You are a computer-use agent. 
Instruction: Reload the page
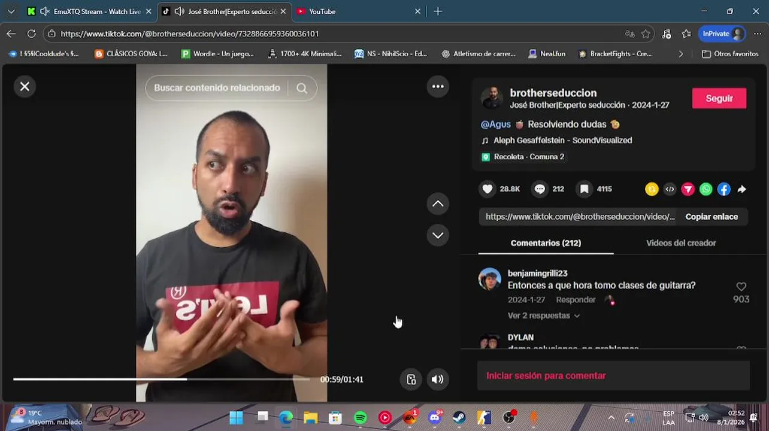pos(31,34)
